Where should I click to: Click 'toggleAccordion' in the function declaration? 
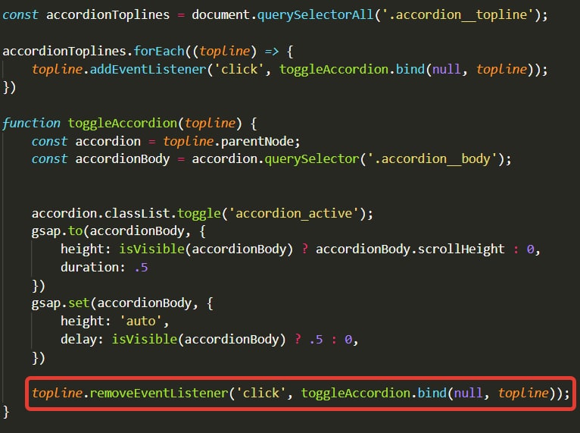point(123,123)
